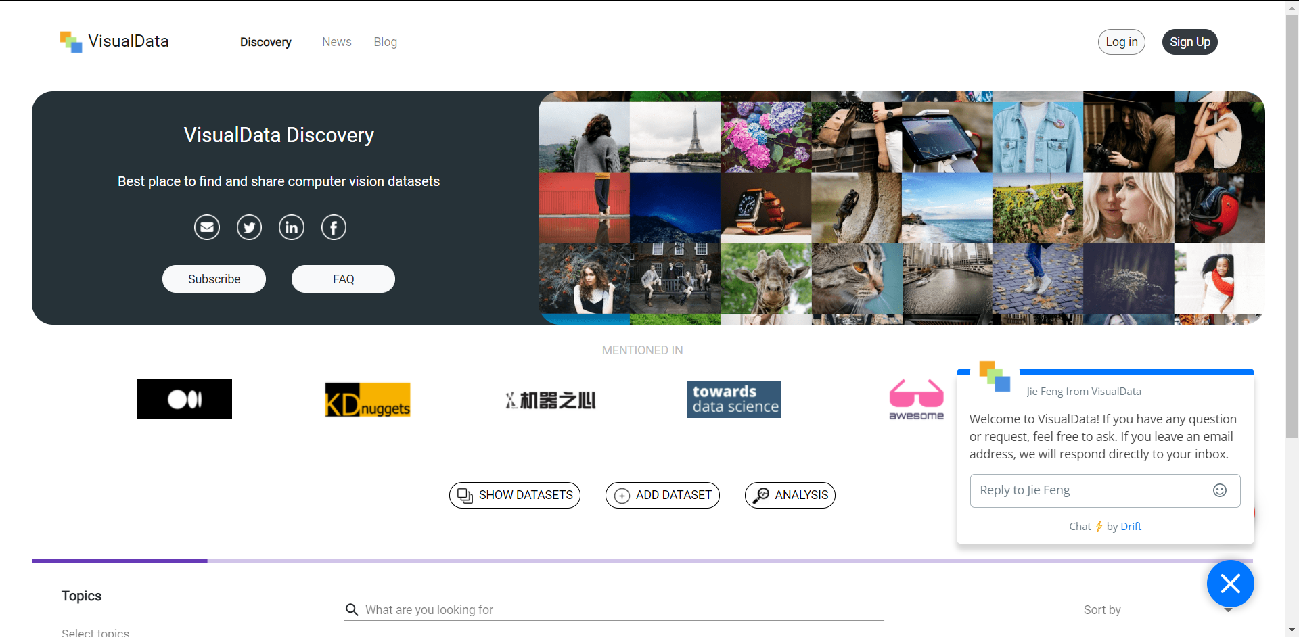Open the Facebook share icon
Screen dimensions: 1299x637
334,227
